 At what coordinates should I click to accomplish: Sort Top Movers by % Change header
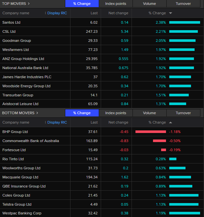(x=157, y=13)
